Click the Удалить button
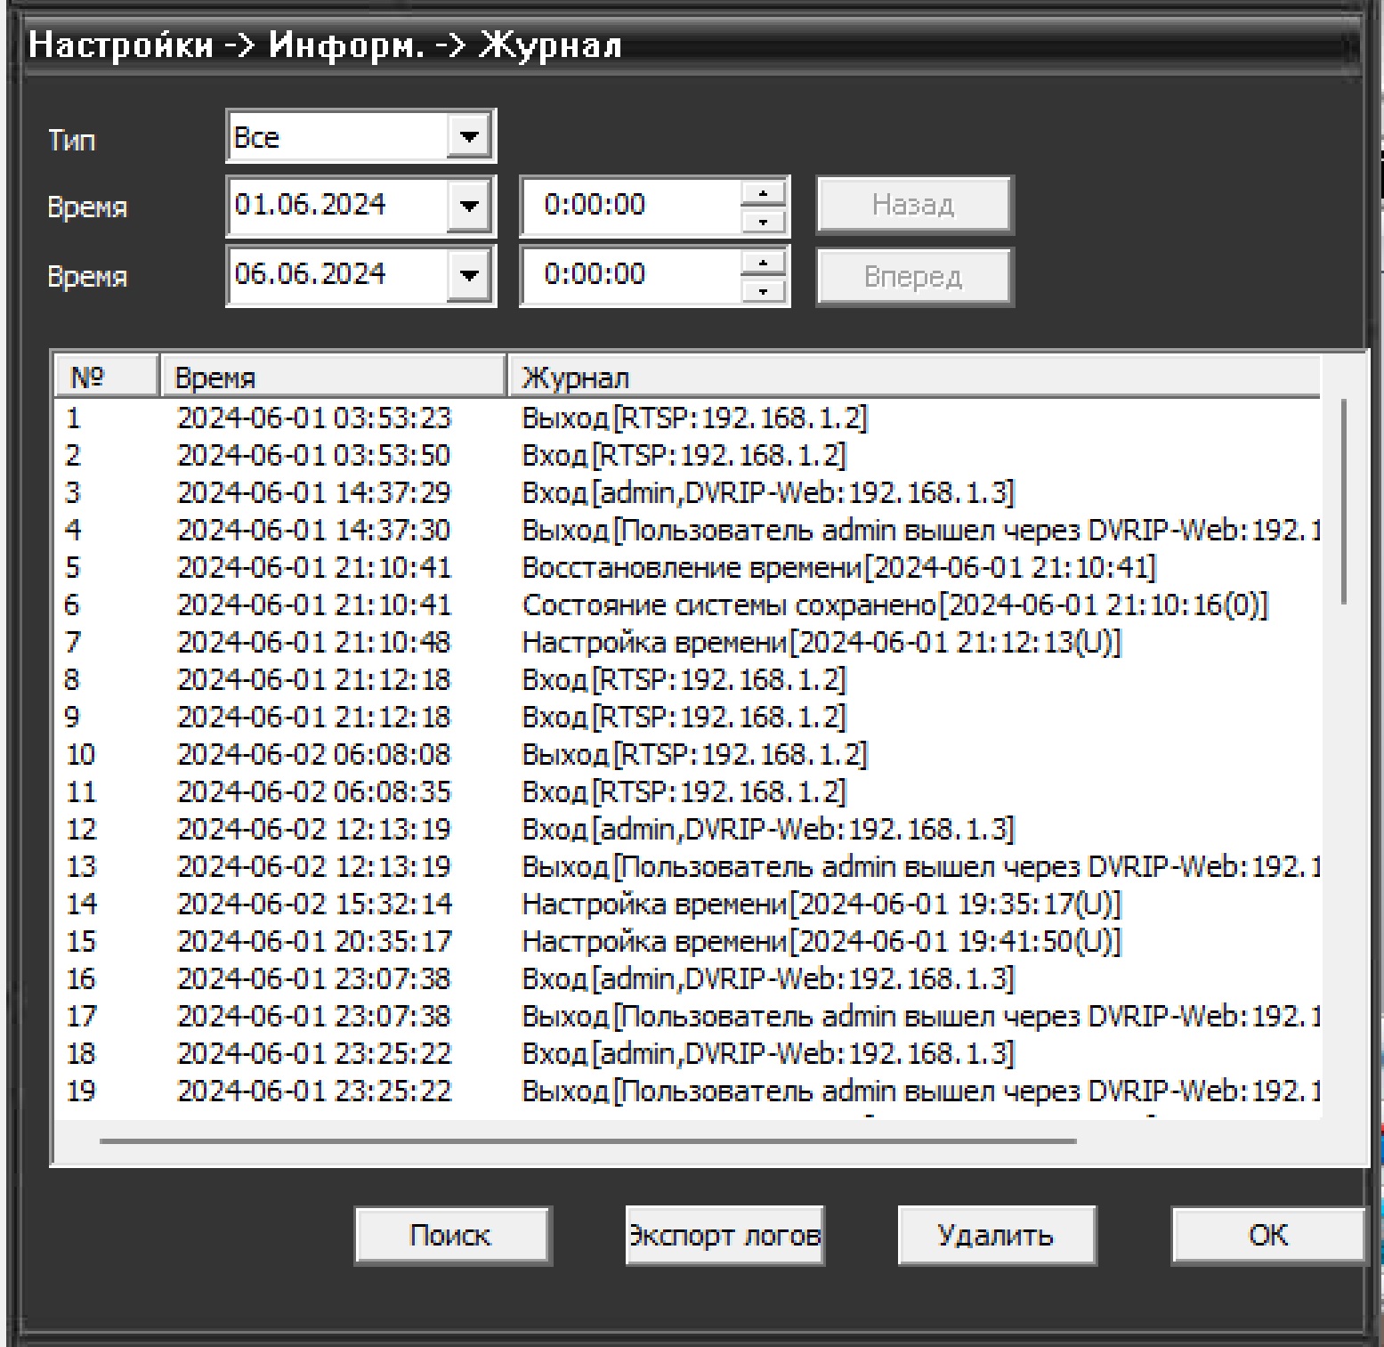Image resolution: width=1384 pixels, height=1347 pixels. click(x=996, y=1235)
